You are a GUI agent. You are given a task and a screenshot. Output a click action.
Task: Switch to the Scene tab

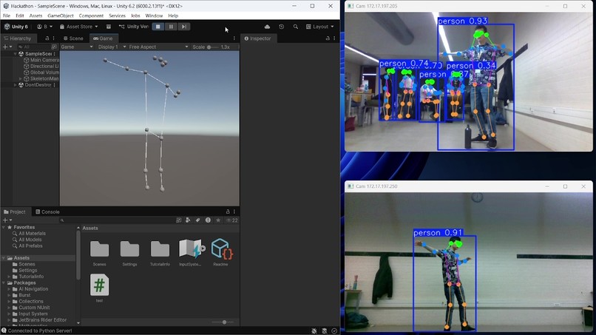coord(73,38)
